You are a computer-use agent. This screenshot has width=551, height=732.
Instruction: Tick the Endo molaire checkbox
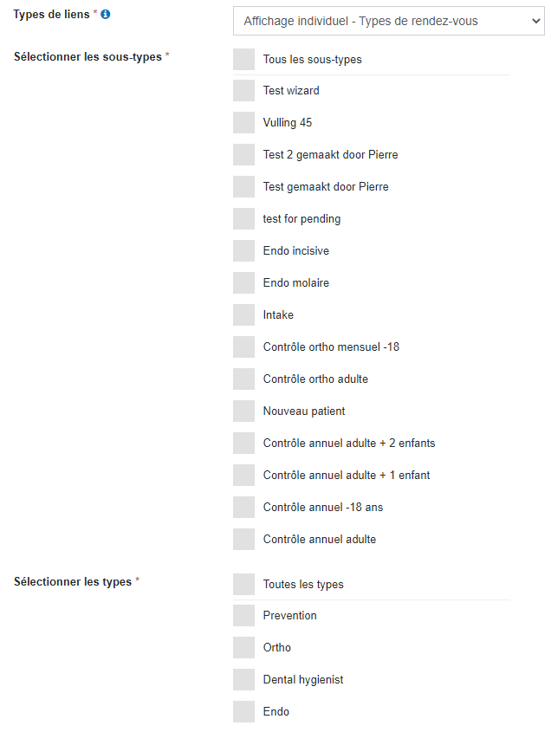[243, 283]
